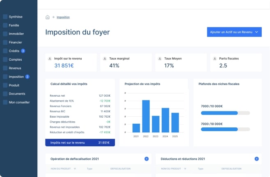
Task: Open Mon conseiller from the sidebar
Action: pyautogui.click(x=18, y=102)
